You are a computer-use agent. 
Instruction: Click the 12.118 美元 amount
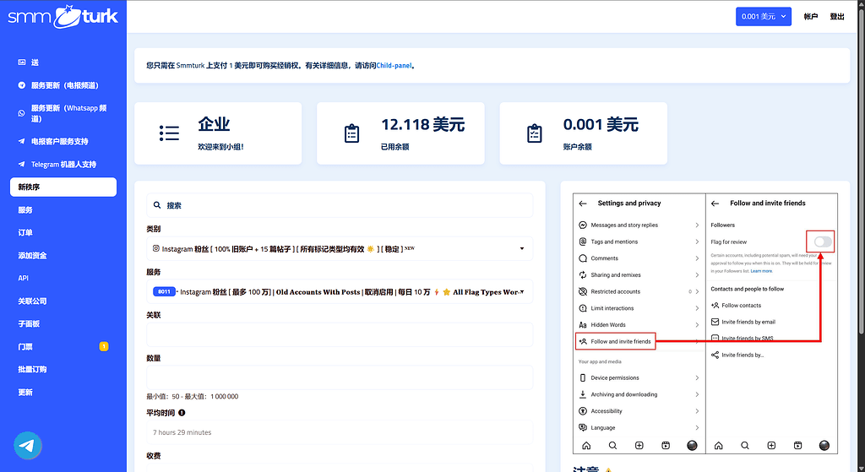[423, 125]
